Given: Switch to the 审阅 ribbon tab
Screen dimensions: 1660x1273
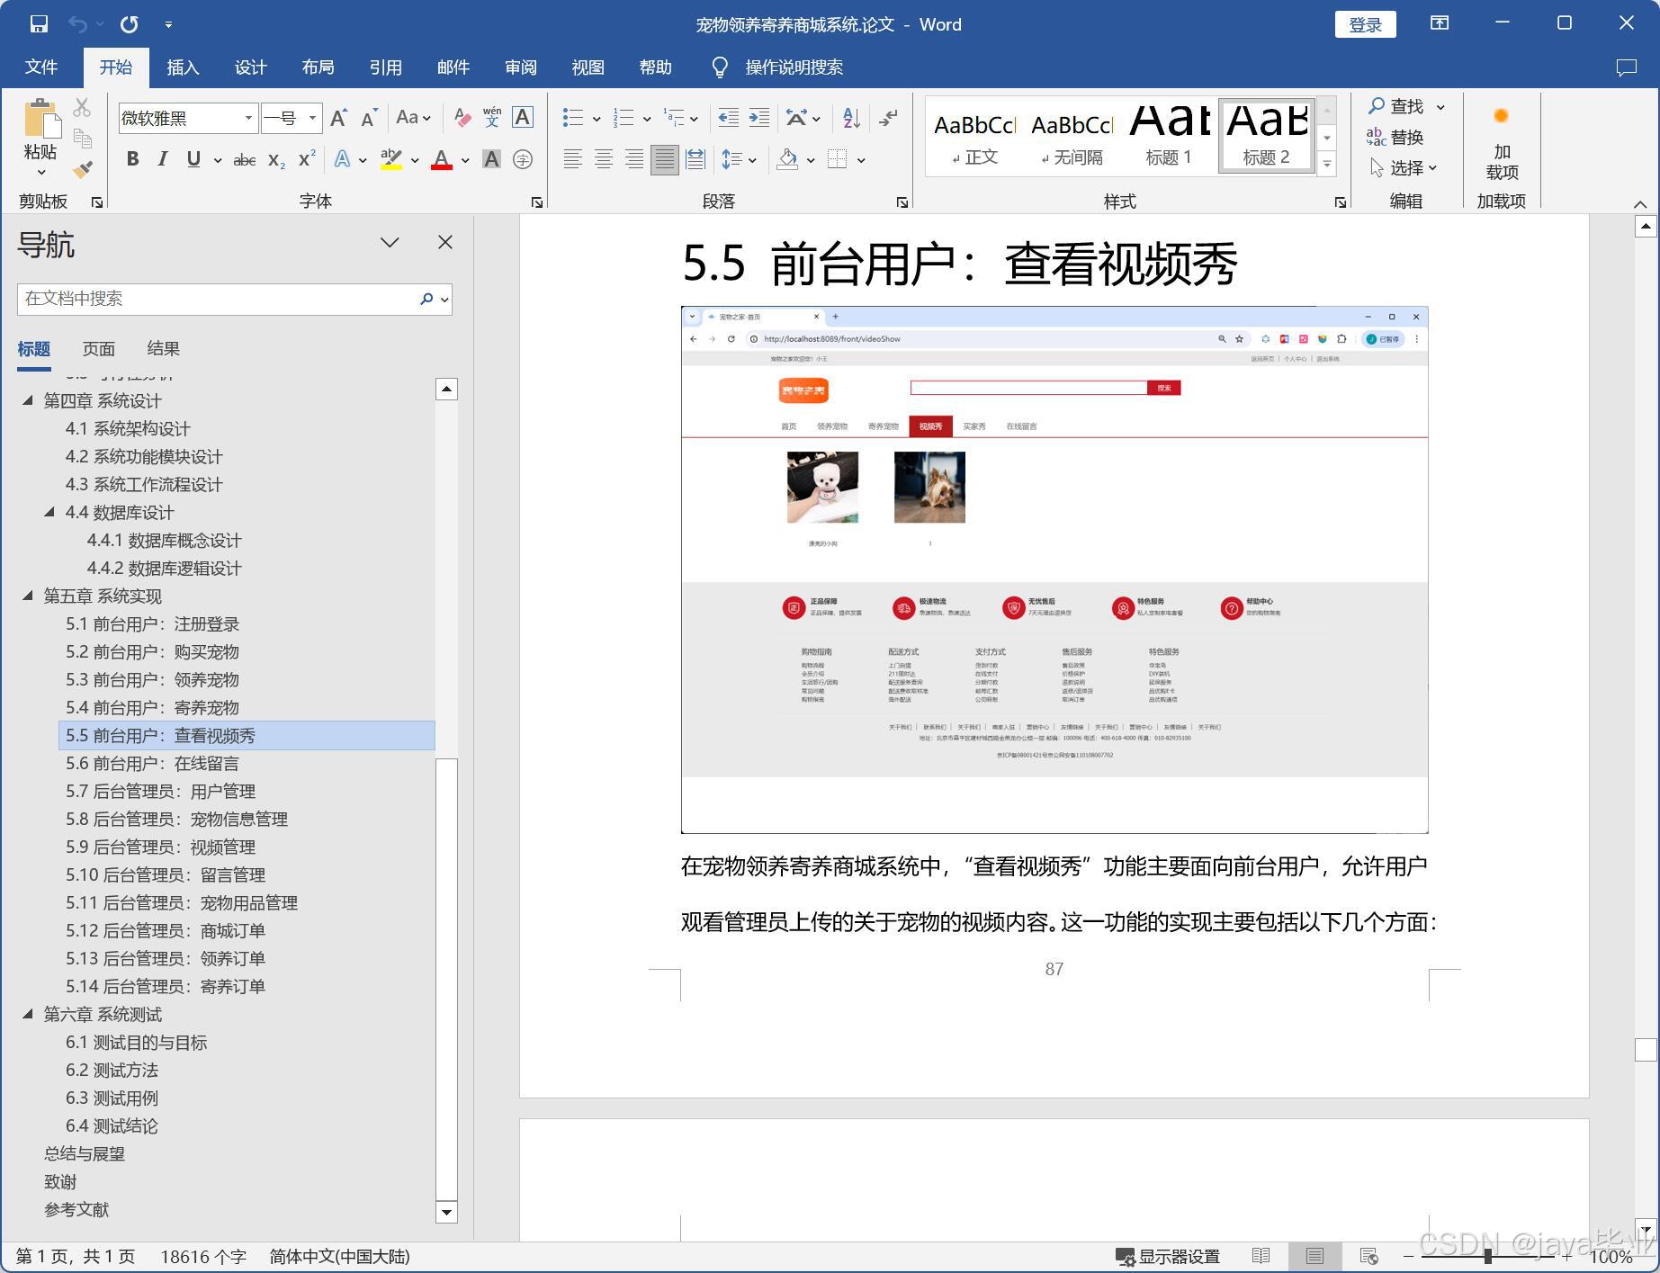Looking at the screenshot, I should (521, 67).
